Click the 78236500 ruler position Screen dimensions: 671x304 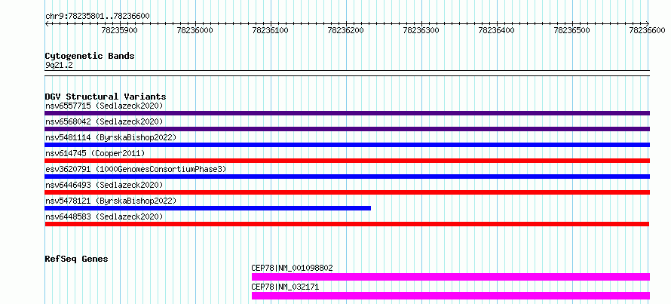572,30
